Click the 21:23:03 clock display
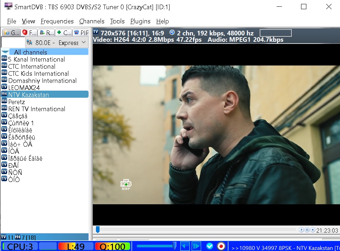 (x=327, y=230)
